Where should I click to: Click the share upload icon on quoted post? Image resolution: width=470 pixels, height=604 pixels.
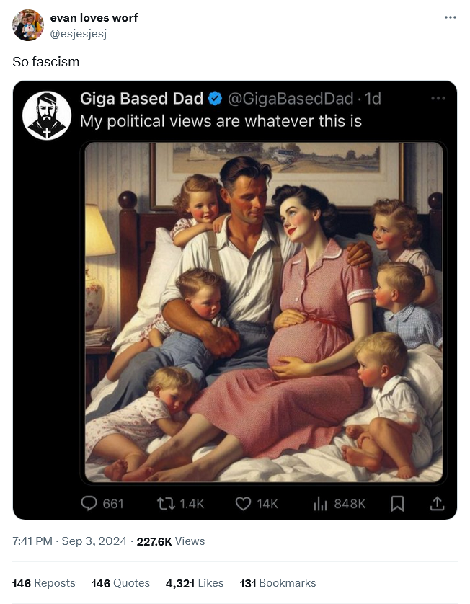437,504
